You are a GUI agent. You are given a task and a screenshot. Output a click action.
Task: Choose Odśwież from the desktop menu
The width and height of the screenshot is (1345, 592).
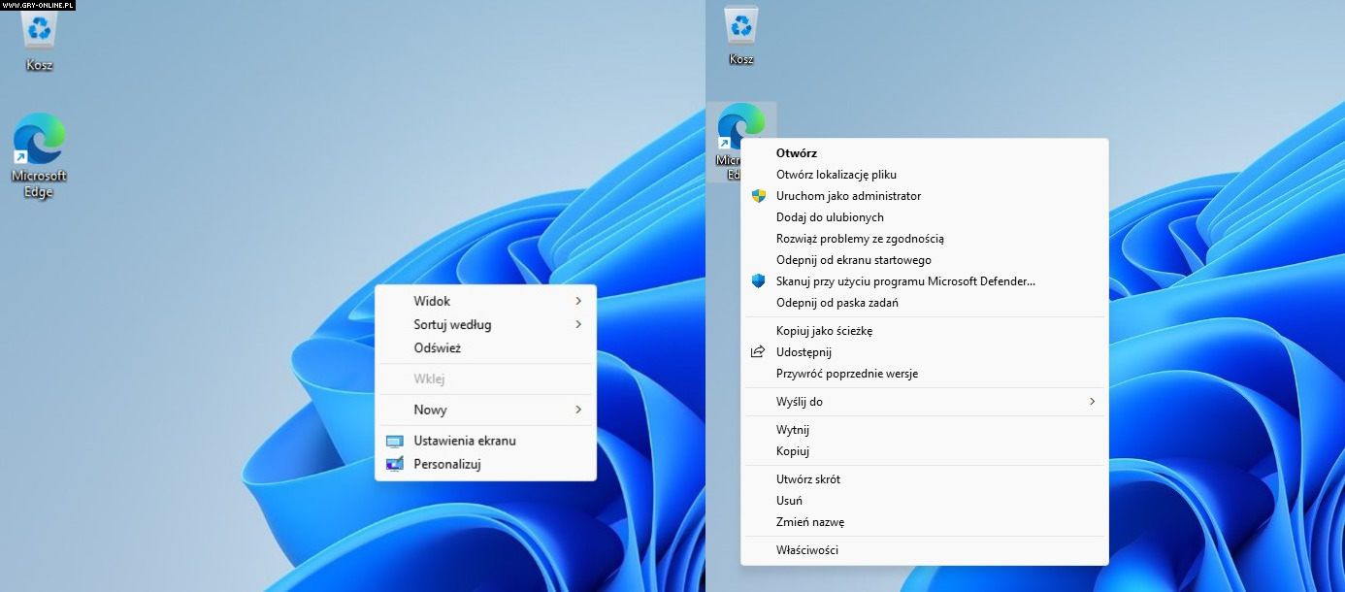click(x=437, y=348)
